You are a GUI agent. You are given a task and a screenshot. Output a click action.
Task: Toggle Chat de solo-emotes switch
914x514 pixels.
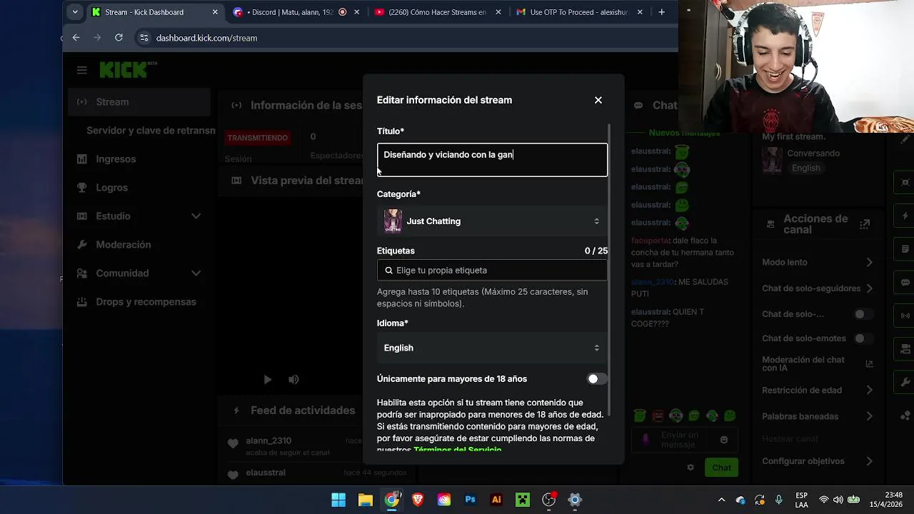click(x=864, y=338)
